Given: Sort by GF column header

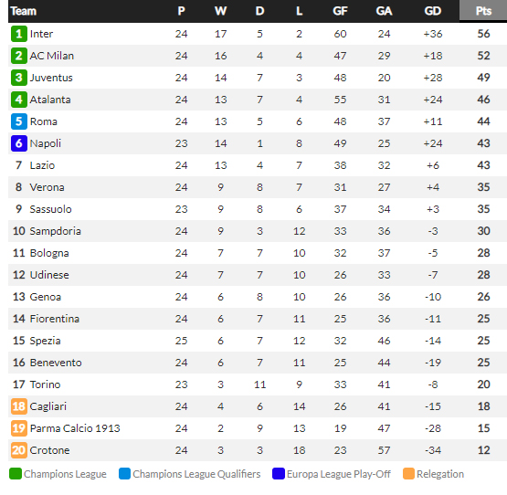Looking at the screenshot, I should tap(340, 11).
